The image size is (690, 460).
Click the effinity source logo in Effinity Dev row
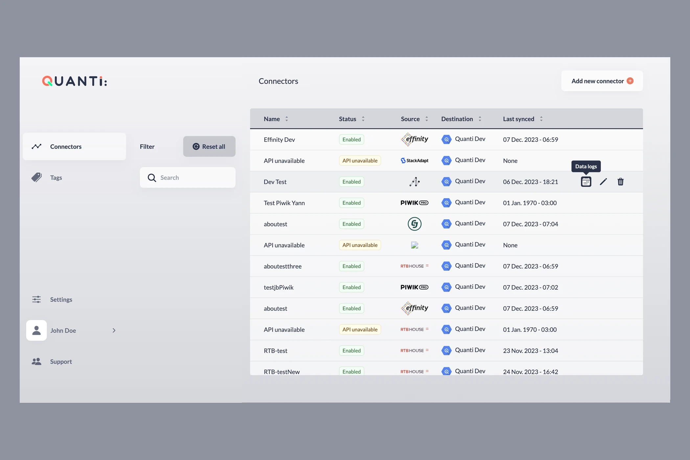[x=415, y=139]
